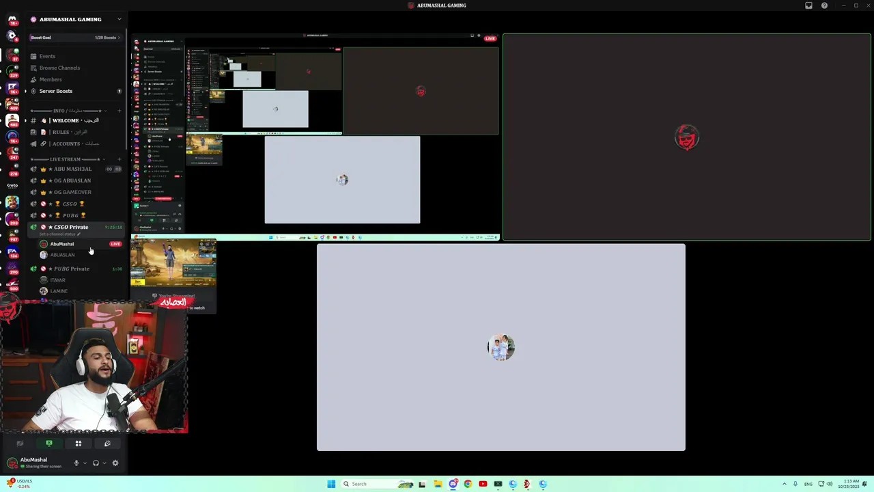The image size is (874, 492).
Task: Select the creto server icon in server list
Action: pos(12,185)
